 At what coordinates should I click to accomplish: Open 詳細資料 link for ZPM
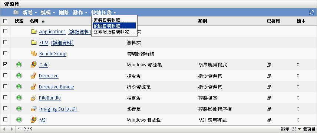point(62,43)
